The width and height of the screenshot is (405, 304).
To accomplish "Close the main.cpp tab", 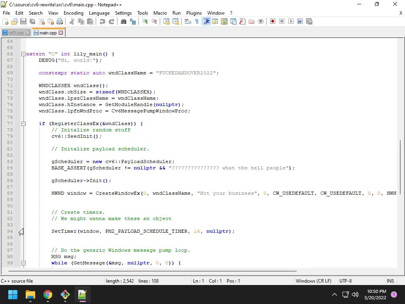I will pos(61,32).
